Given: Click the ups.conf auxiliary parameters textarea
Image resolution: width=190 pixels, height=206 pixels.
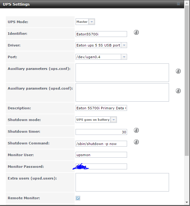Looking at the screenshot, I should click(x=122, y=73).
